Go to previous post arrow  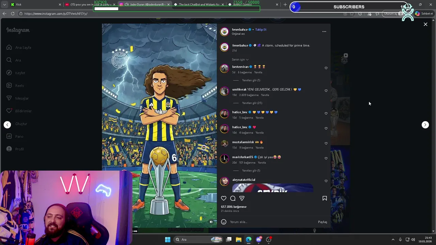(x=7, y=125)
